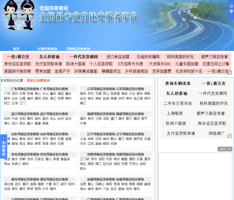Click 欧洲十国游 in the pink banner

(x=76, y=64)
